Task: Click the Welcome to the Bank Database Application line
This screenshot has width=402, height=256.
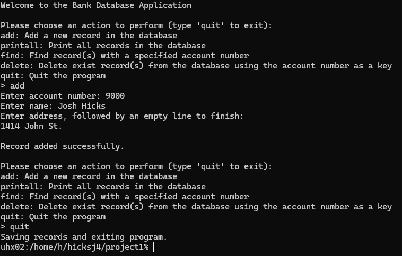Action: [x=96, y=5]
